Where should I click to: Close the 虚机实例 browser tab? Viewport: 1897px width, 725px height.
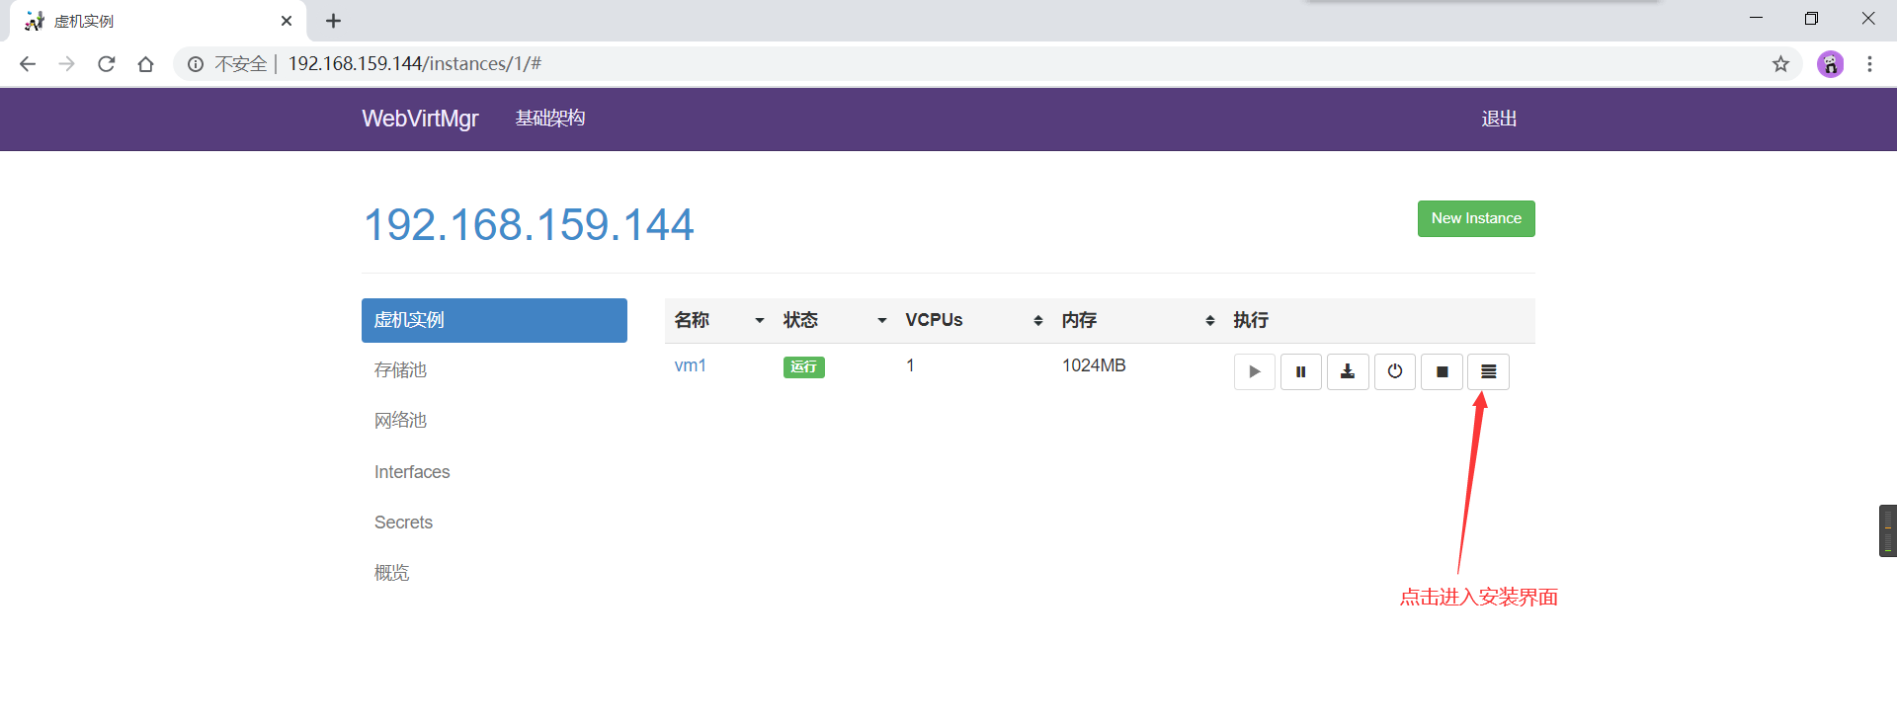tap(287, 21)
